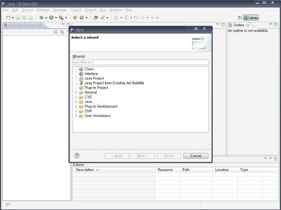The height and width of the screenshot is (210, 281).
Task: Maximize the Package Explorer view
Action: pyautogui.click(x=68, y=25)
